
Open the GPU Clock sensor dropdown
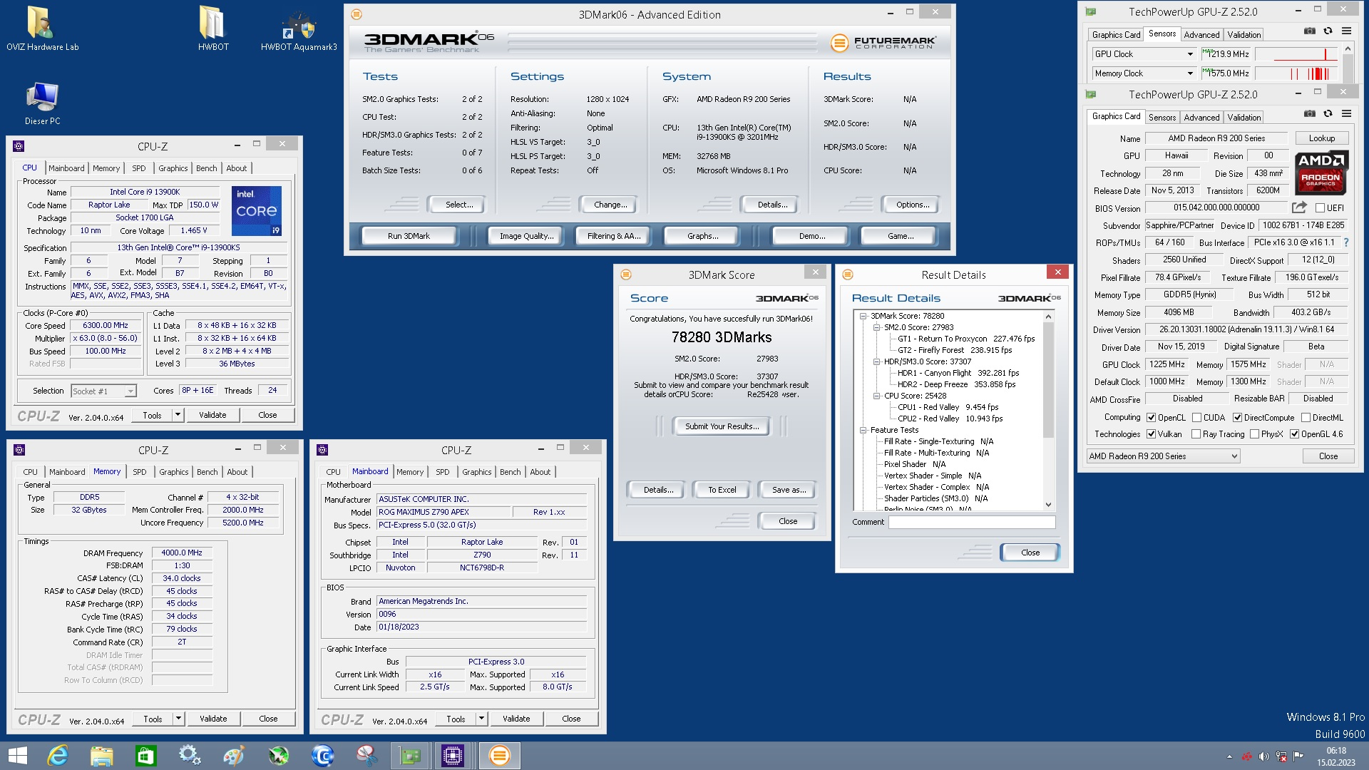(1190, 54)
